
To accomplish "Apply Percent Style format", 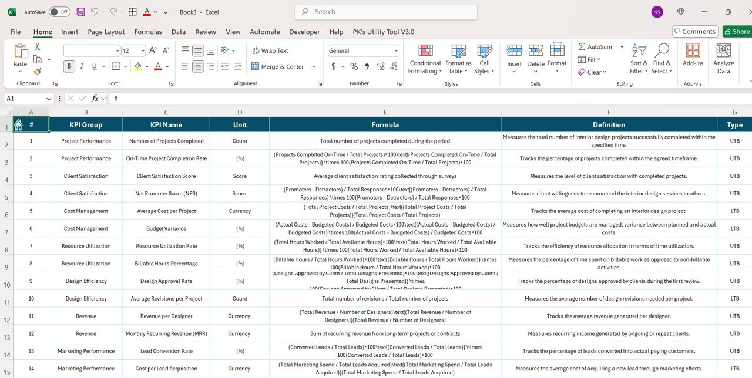I will (354, 66).
